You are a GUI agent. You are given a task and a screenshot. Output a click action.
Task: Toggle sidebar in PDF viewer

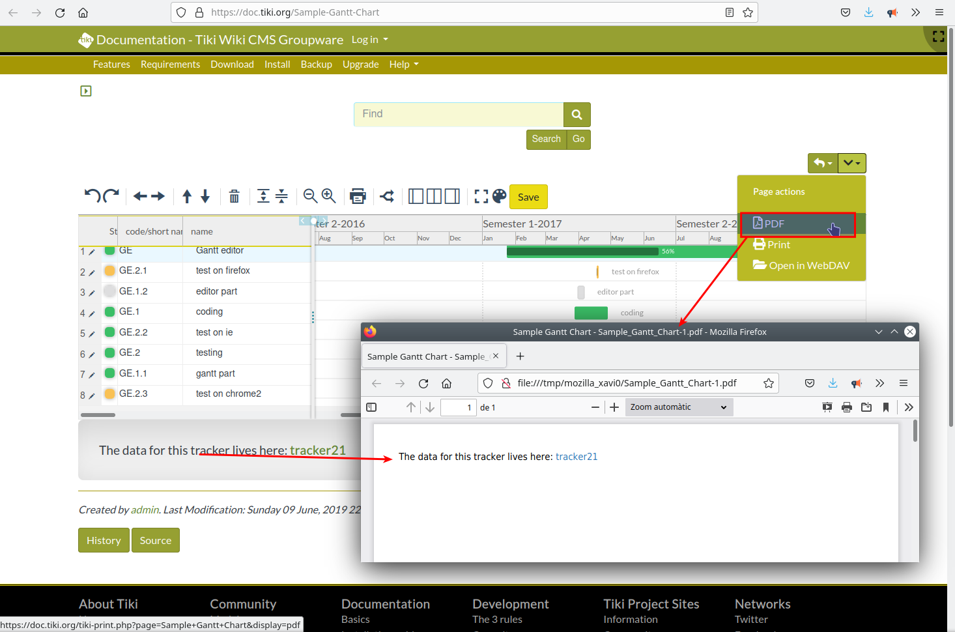click(x=371, y=407)
